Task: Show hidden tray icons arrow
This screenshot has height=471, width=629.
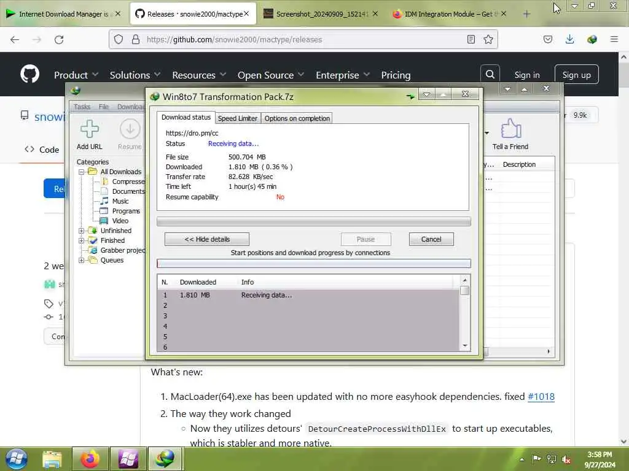Action: [522, 459]
